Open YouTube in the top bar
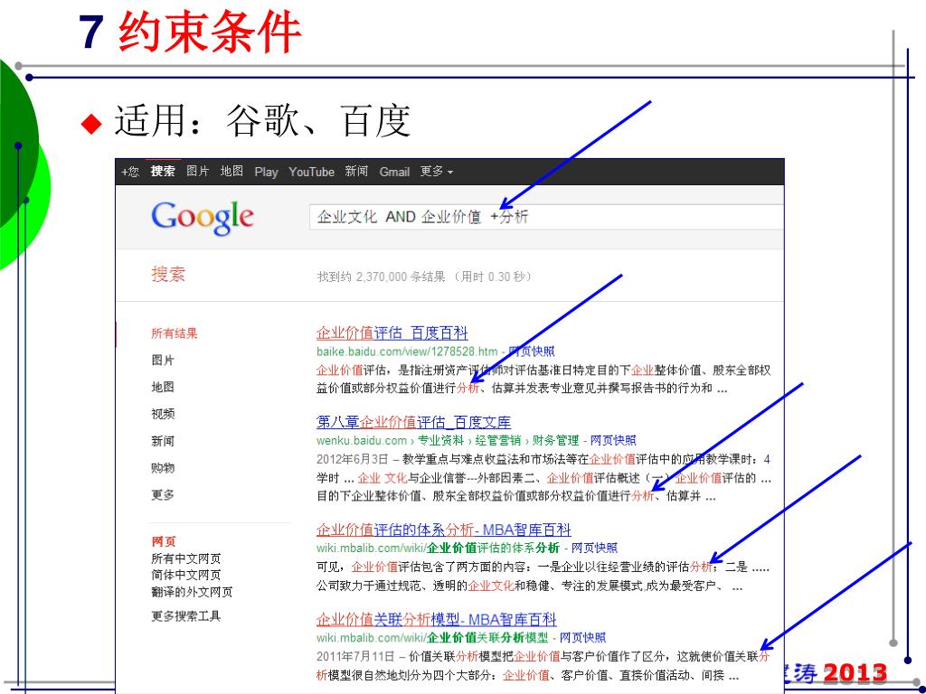 coord(311,172)
